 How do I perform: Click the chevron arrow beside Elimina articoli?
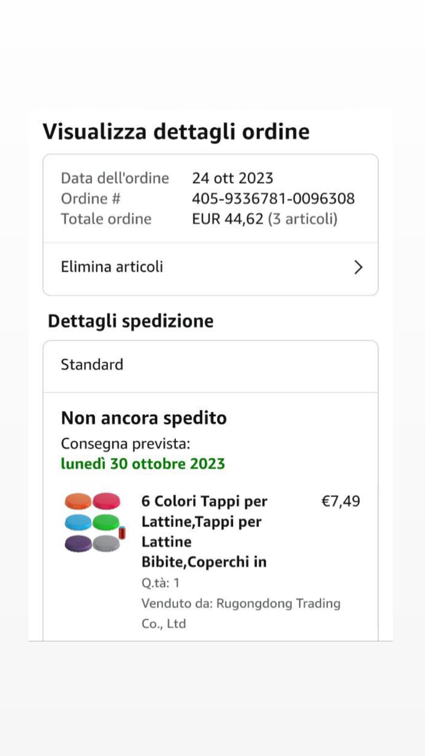click(x=358, y=267)
